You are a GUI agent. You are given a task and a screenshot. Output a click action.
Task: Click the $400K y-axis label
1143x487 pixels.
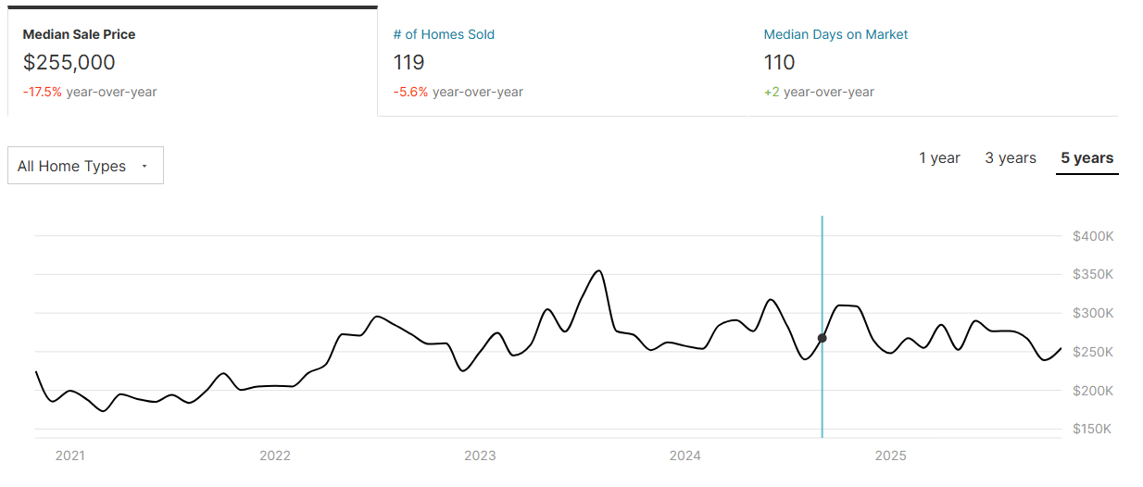[1093, 236]
